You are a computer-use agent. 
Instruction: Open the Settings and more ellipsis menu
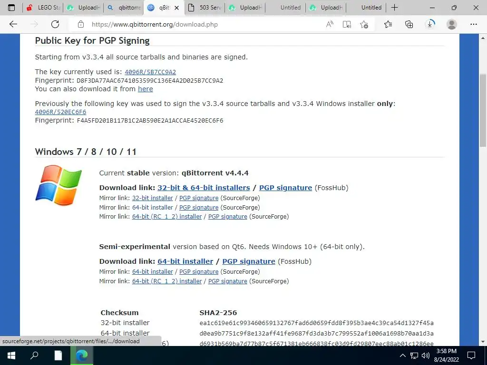click(473, 24)
